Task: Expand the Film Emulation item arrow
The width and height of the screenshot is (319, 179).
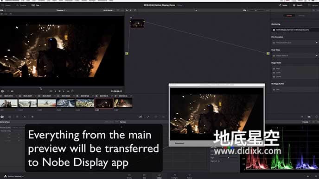Action: [x=317, y=43]
